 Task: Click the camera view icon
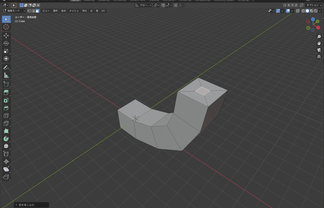point(319,50)
